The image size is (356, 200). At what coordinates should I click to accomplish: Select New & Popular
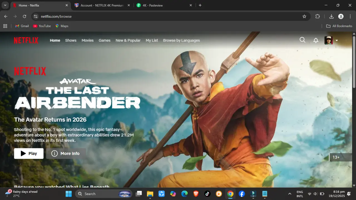click(128, 40)
